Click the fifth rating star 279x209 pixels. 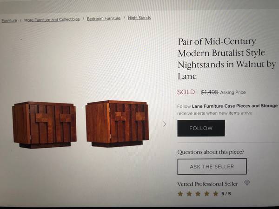click(215, 194)
